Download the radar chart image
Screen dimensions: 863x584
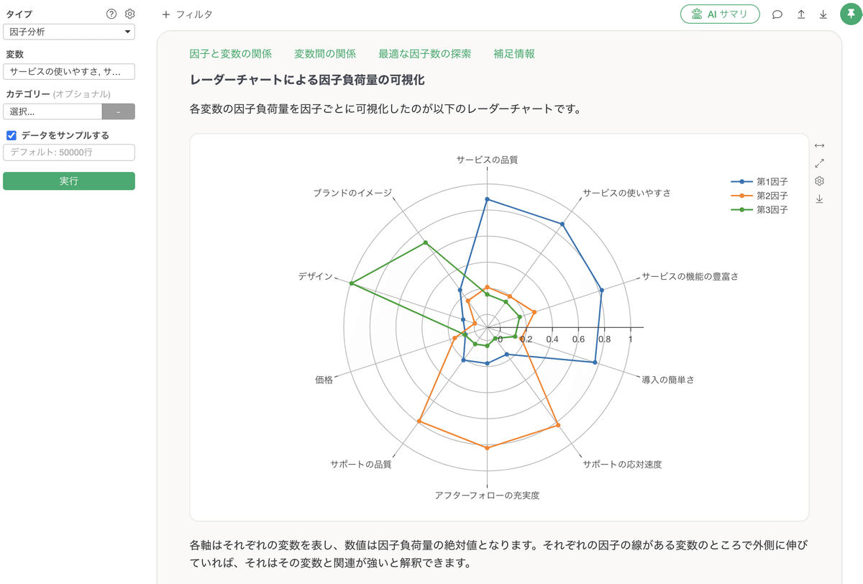point(819,199)
